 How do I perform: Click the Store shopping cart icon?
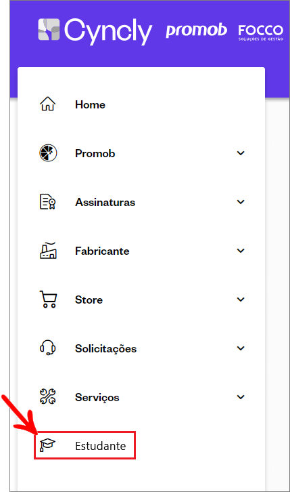(x=48, y=299)
